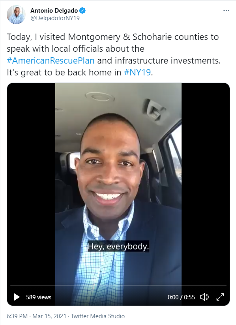Open the tweet's more options menu
Screen dimensions: 236x325
(x=226, y=10)
